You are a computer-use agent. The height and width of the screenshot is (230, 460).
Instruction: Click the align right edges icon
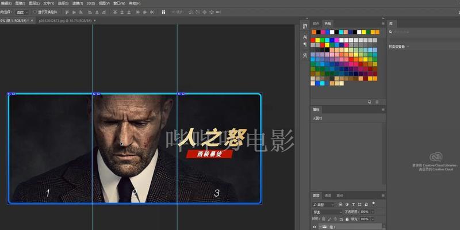tap(104, 12)
